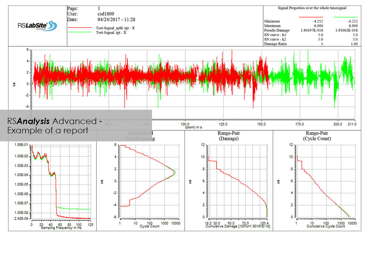Screen dimensions: 369x261
Task: Select the green line in Signal Properties header
Action: click(x=346, y=17)
